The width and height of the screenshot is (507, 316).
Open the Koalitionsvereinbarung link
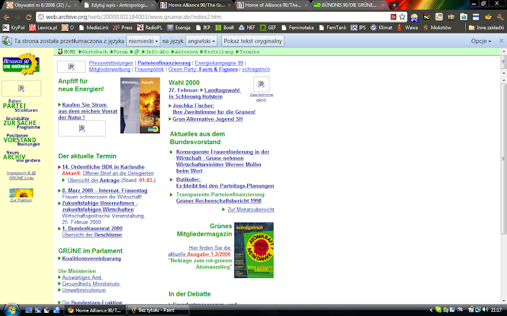click(x=91, y=258)
